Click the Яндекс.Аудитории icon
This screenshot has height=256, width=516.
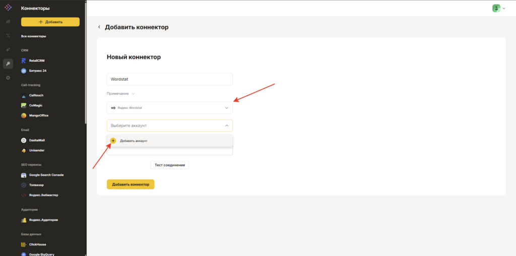point(24,220)
